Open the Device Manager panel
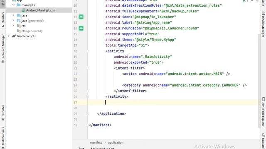 (x=263, y=24)
